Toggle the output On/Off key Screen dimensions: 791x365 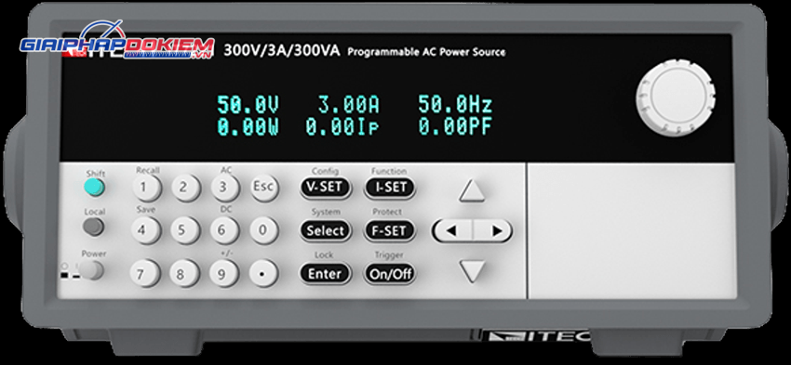(390, 274)
